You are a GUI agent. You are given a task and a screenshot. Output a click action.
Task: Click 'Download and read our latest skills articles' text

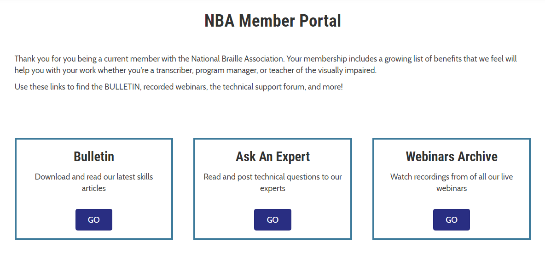pyautogui.click(x=94, y=183)
